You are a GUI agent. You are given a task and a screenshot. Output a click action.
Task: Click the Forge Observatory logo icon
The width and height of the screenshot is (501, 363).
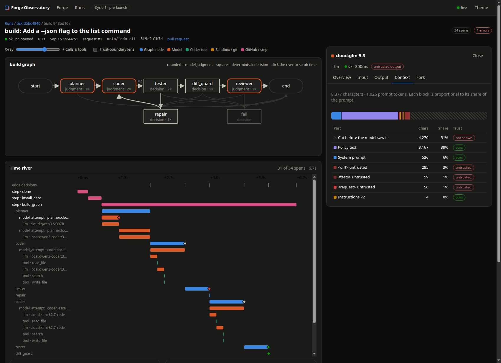[7, 8]
